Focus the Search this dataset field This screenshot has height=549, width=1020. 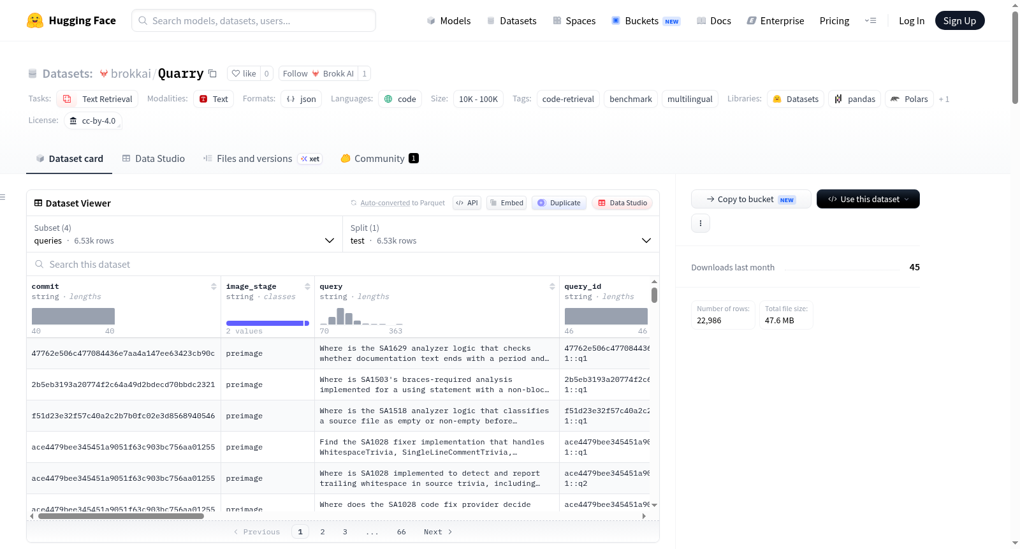[x=343, y=264]
